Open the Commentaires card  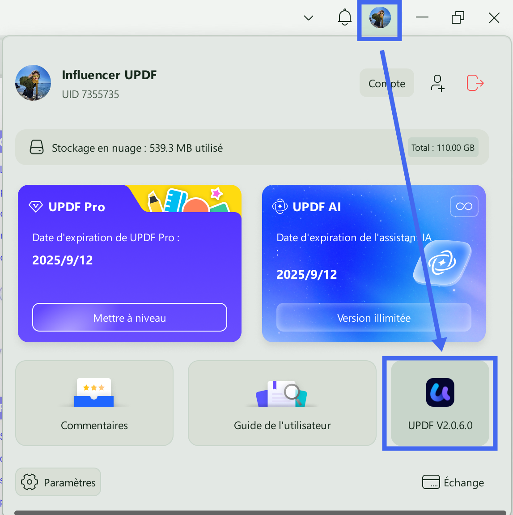point(94,403)
